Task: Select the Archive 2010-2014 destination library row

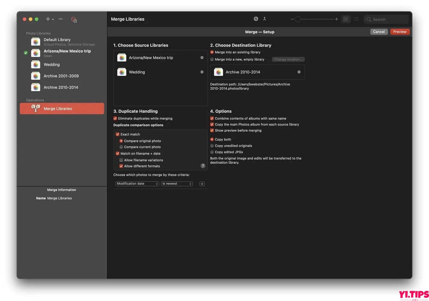Action: [x=257, y=72]
